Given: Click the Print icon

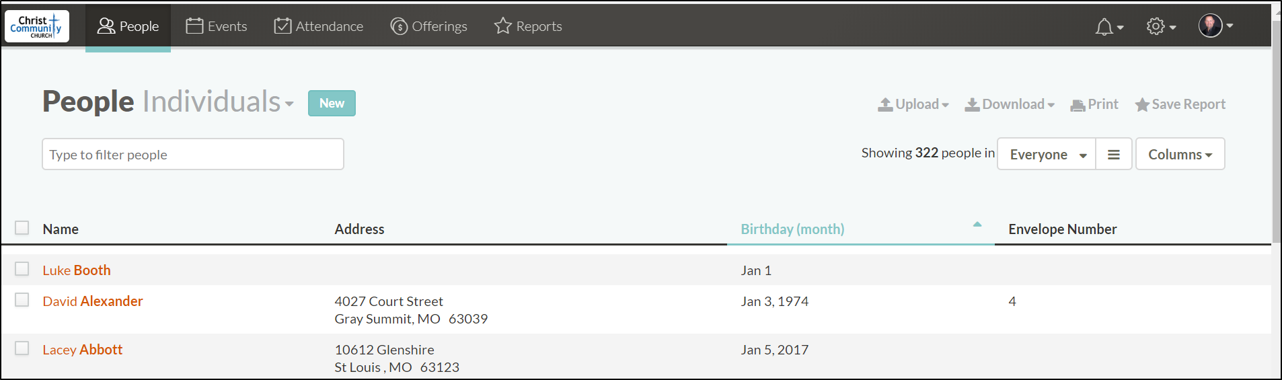Looking at the screenshot, I should 1078,105.
